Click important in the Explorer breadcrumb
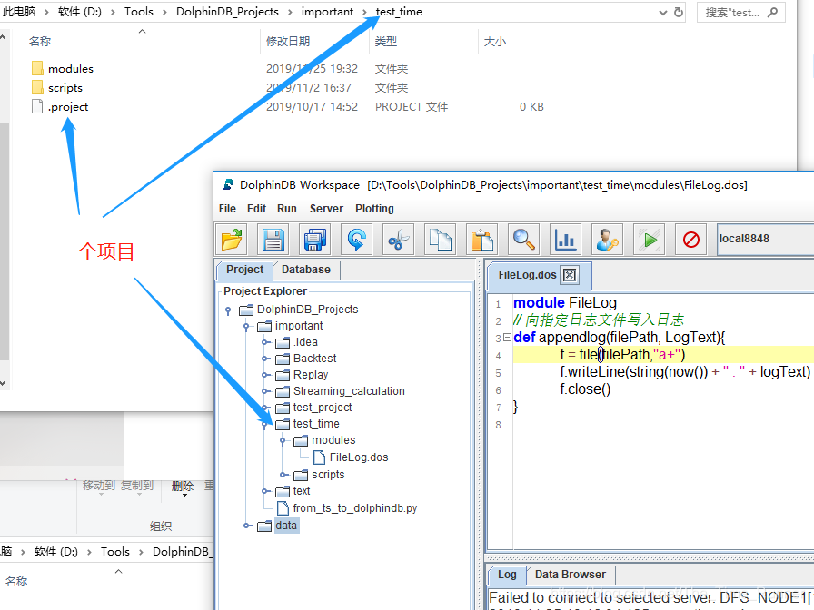Image resolution: width=814 pixels, height=610 pixels. 327,12
